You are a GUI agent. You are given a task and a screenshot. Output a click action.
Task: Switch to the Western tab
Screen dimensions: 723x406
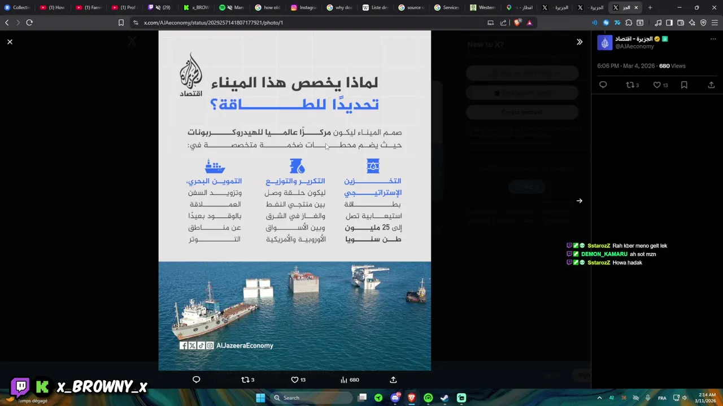tap(483, 7)
